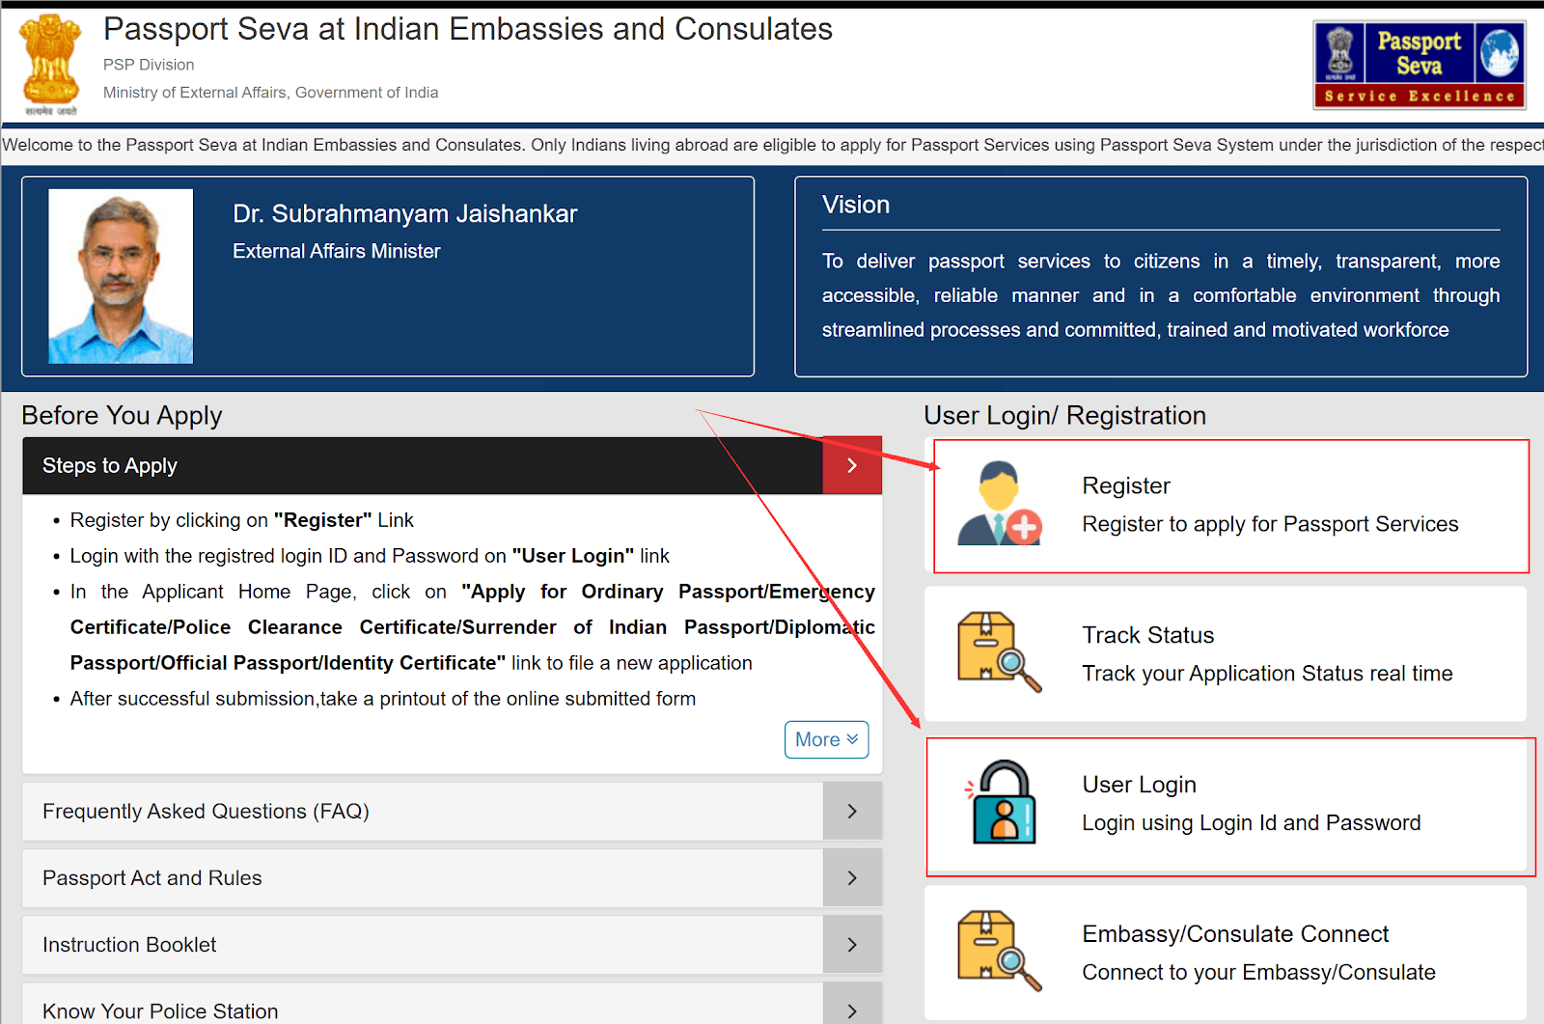Click the User Login padlock icon
1544x1024 pixels.
tap(1000, 802)
